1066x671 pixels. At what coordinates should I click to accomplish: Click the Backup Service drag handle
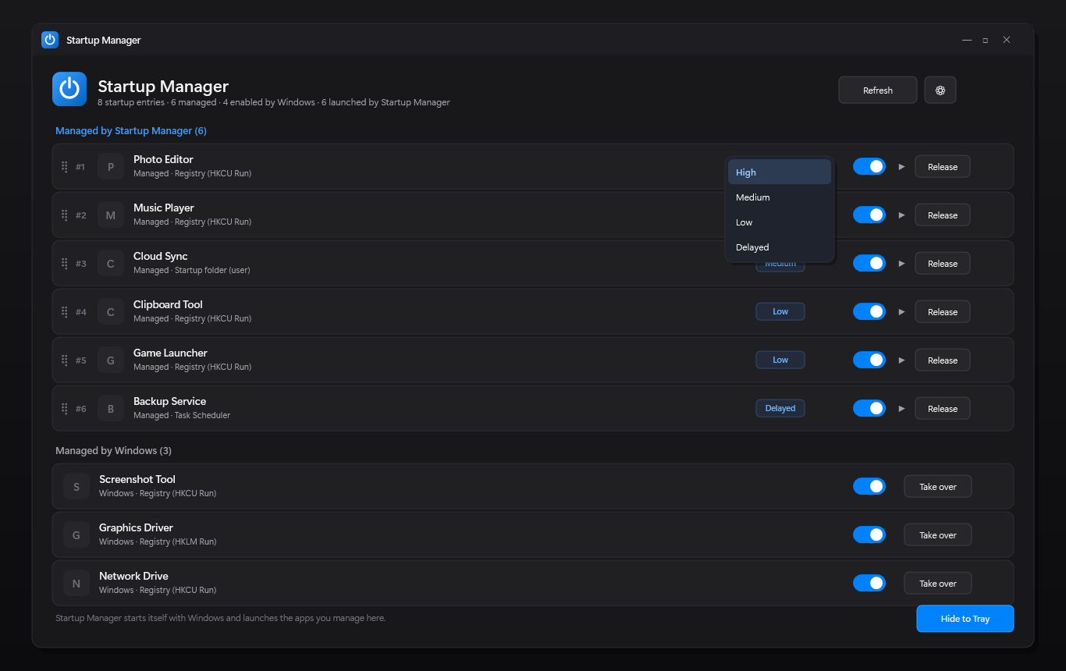tap(65, 409)
